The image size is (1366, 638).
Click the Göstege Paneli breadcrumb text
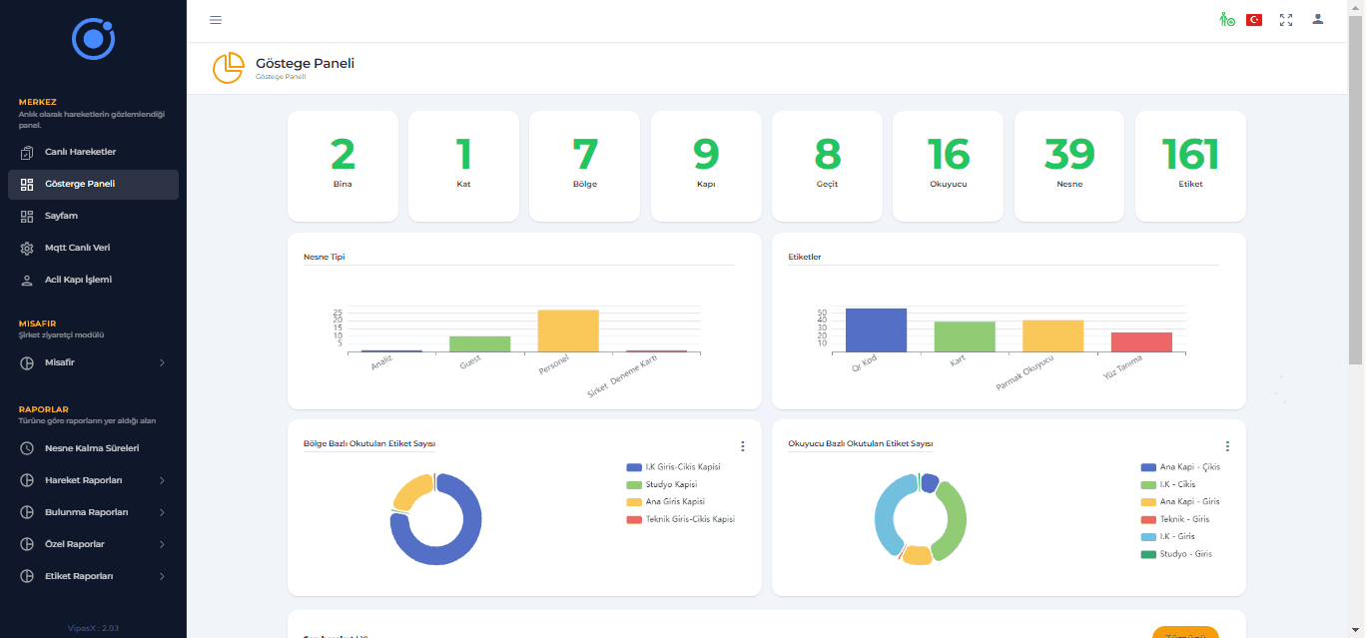281,77
